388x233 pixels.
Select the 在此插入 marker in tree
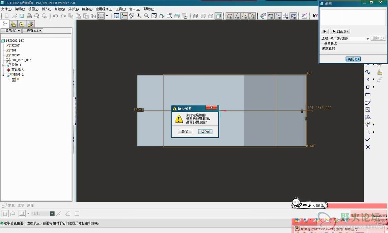[18, 70]
